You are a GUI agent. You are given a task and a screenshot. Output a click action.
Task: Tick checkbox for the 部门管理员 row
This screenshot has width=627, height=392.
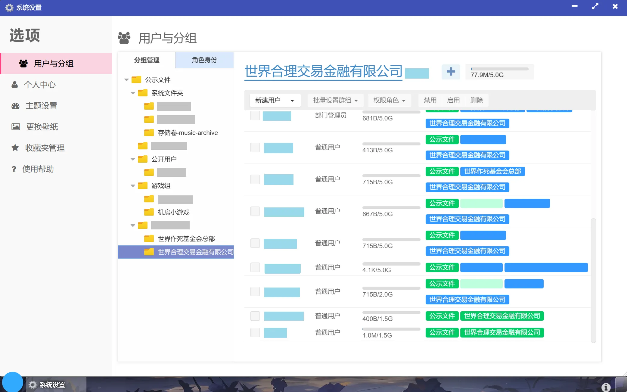[x=255, y=115]
